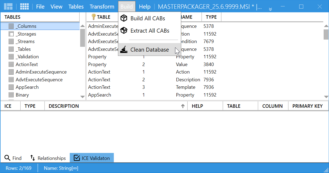This screenshot has height=173, width=329.
Task: Open the Tables menu
Action: pos(76,6)
